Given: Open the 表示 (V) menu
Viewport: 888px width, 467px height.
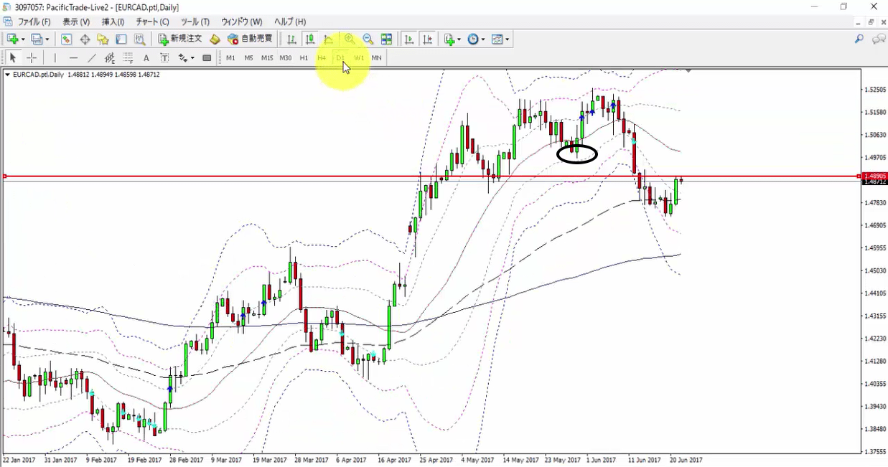Looking at the screenshot, I should coord(76,22).
